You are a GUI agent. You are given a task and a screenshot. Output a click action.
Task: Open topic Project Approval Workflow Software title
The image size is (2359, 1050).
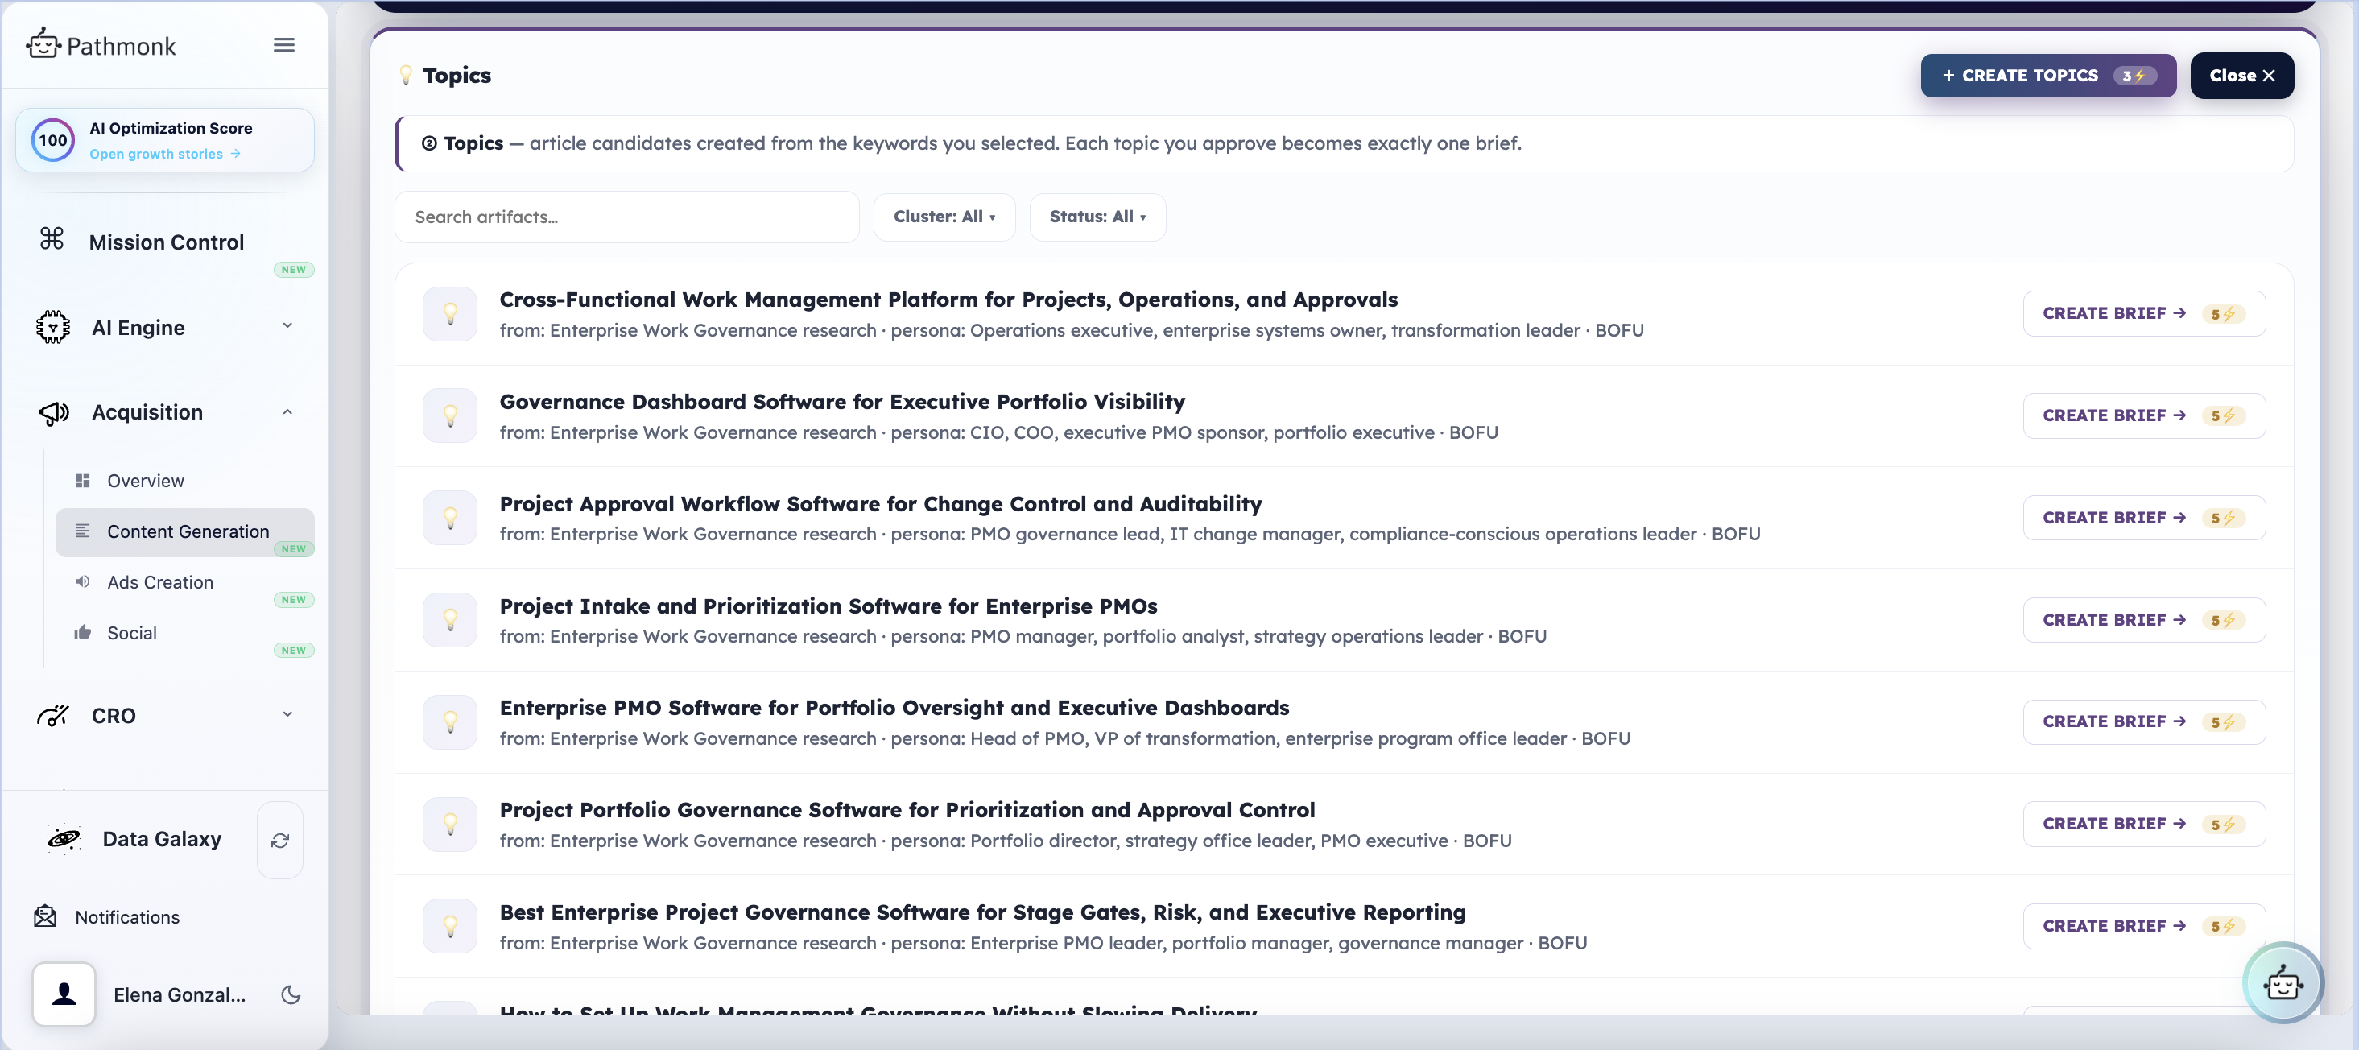click(x=880, y=504)
